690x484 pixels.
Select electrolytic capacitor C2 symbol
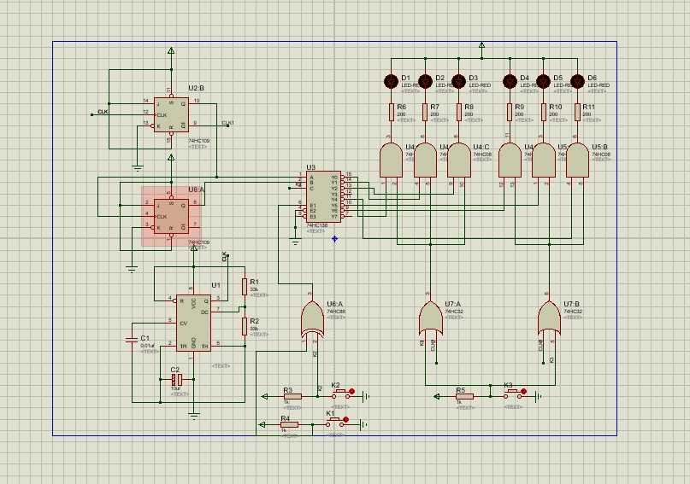point(177,380)
